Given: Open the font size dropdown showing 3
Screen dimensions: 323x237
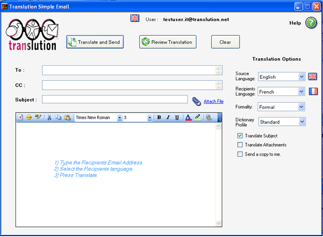Looking at the screenshot, I should 150,118.
